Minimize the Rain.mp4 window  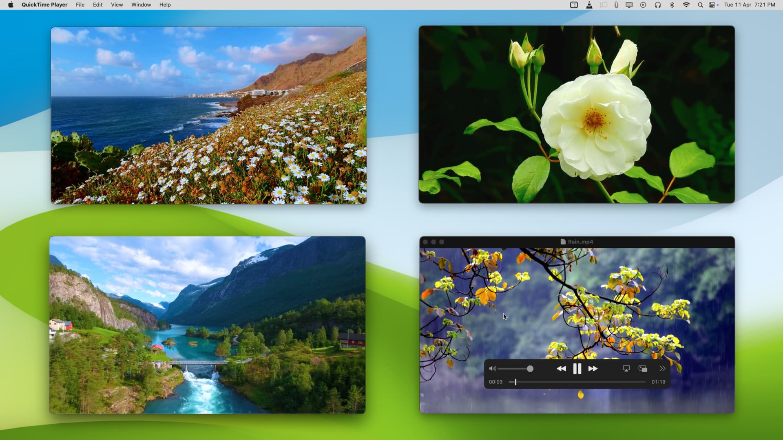click(434, 242)
